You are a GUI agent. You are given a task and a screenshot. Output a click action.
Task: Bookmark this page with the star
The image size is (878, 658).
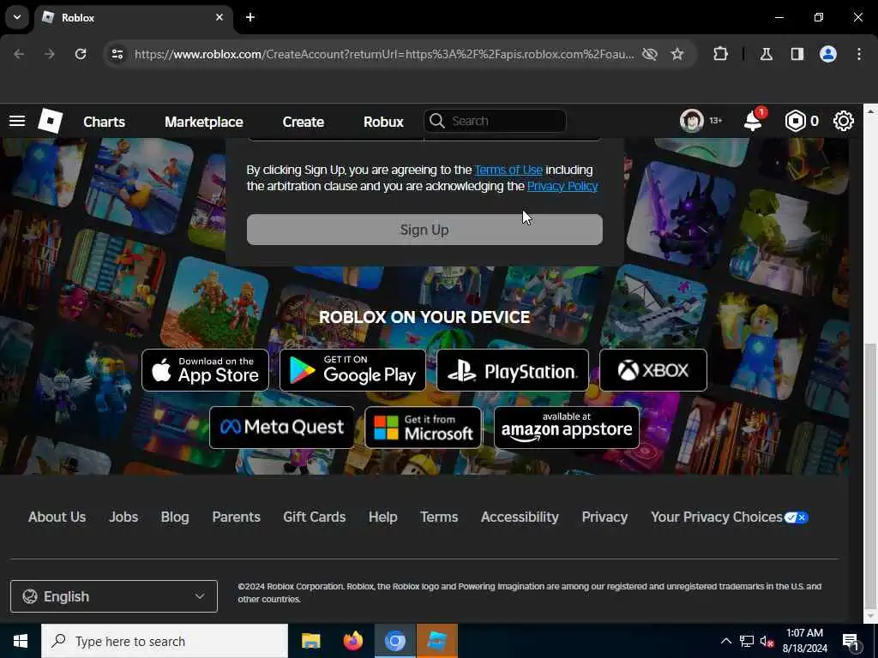[x=677, y=54]
